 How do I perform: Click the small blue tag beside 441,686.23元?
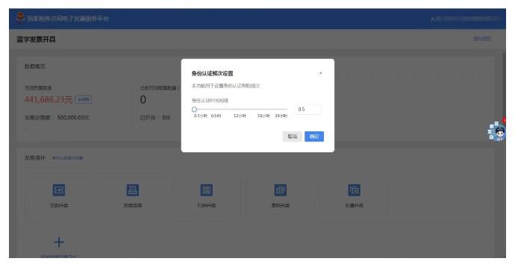tap(84, 99)
